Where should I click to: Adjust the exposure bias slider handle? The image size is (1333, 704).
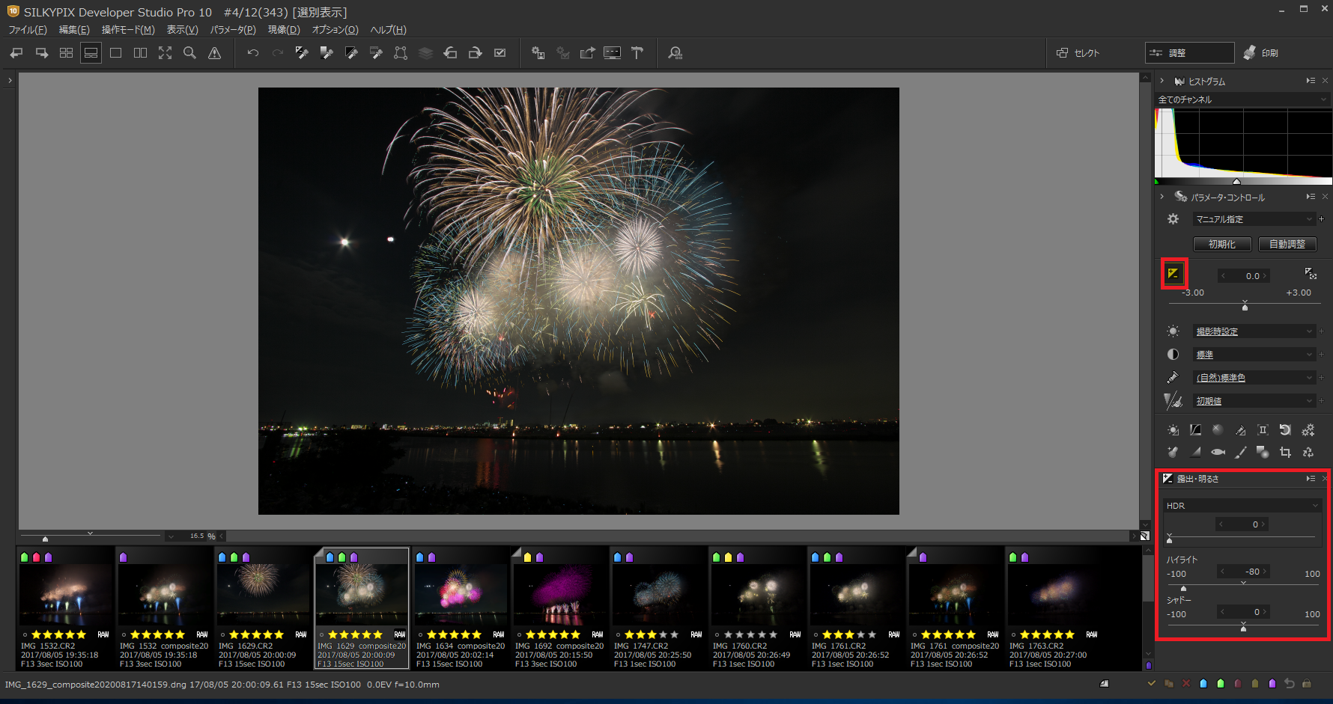(1245, 306)
